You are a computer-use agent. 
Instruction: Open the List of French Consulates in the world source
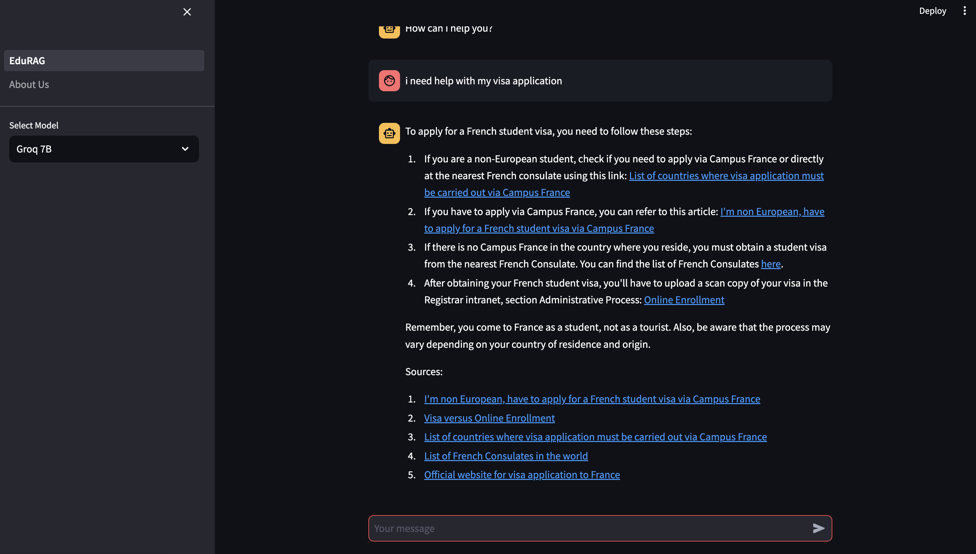click(505, 456)
